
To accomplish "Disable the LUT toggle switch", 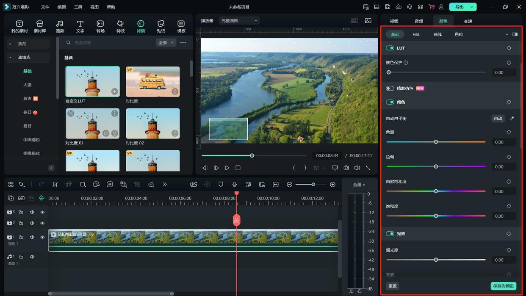I will (x=390, y=48).
